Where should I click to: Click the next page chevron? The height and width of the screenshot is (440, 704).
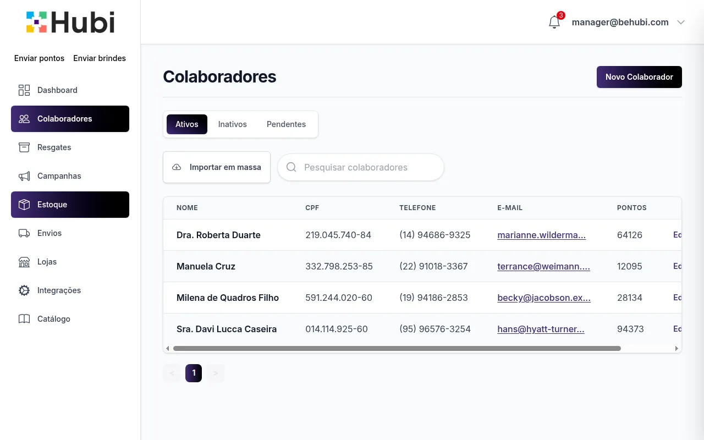tap(216, 373)
